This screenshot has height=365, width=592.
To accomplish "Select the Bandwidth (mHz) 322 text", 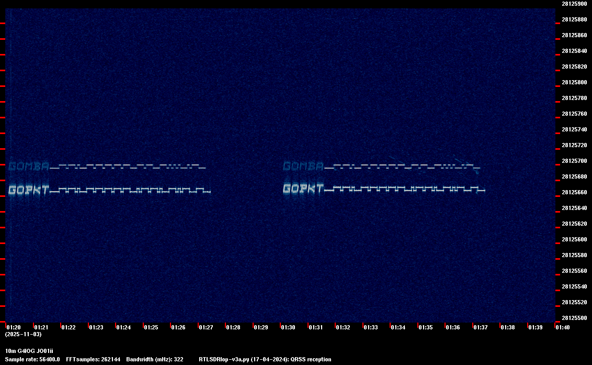I will (155, 359).
